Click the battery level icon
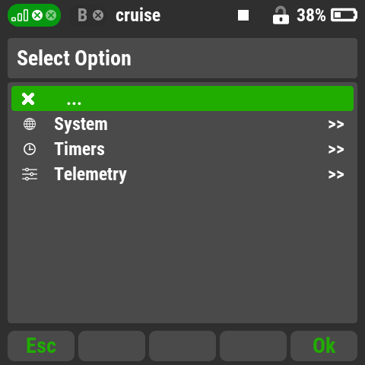The image size is (365, 365). pos(344,15)
